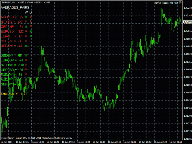
Task: Select the EURJPY = -69 label
Action: point(11,75)
